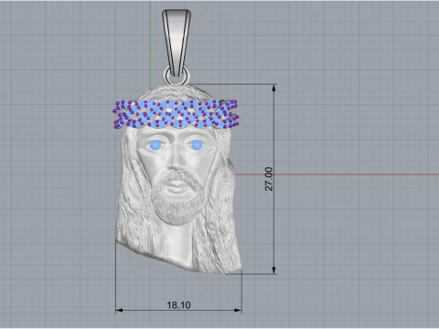This screenshot has height=329, width=439.
Task: Select the blue gem in the right eye
Action: coord(197,145)
